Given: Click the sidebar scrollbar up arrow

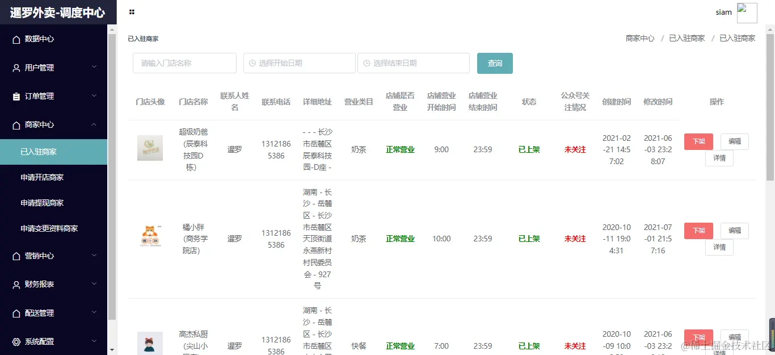Looking at the screenshot, I should (112, 29).
